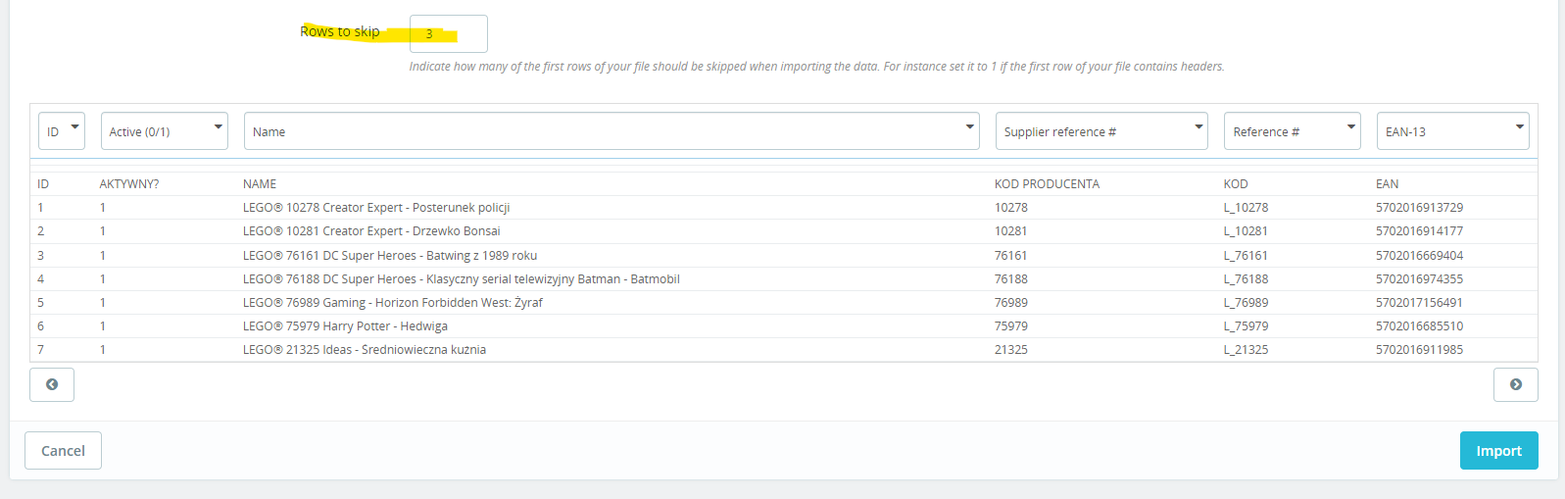Focus the Rows to skip field
Image resolution: width=1565 pixels, height=499 pixels.
point(448,33)
